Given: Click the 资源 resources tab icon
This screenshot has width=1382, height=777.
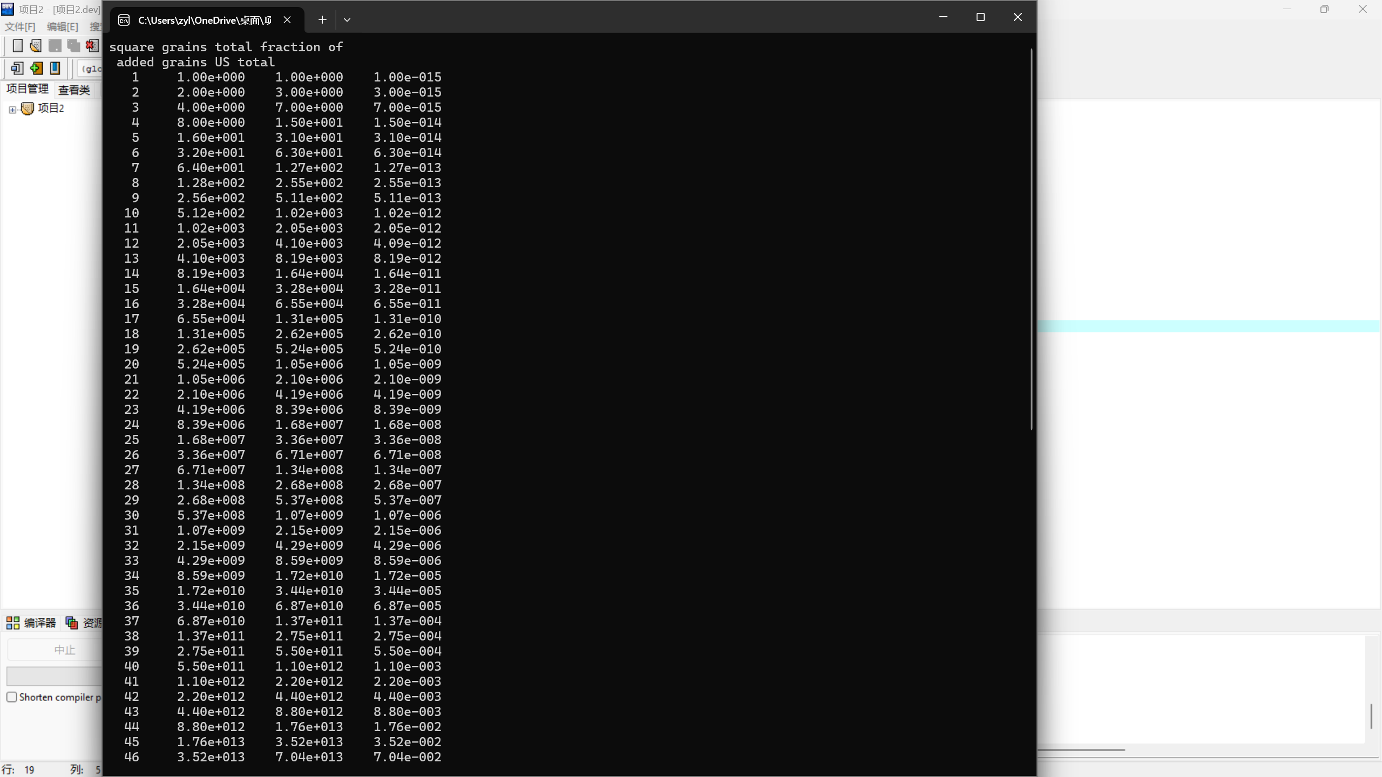Looking at the screenshot, I should (x=72, y=623).
